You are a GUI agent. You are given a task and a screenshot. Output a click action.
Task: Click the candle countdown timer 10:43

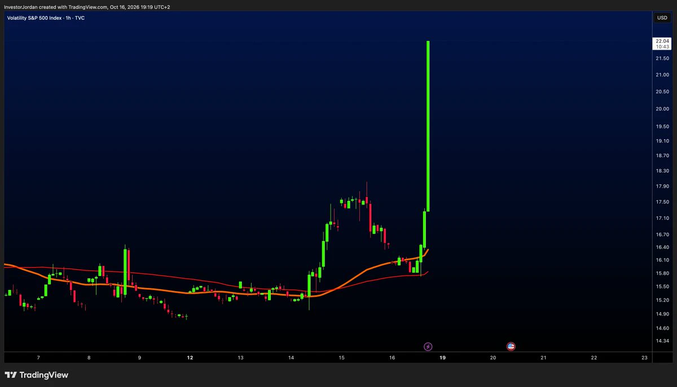[x=662, y=47]
